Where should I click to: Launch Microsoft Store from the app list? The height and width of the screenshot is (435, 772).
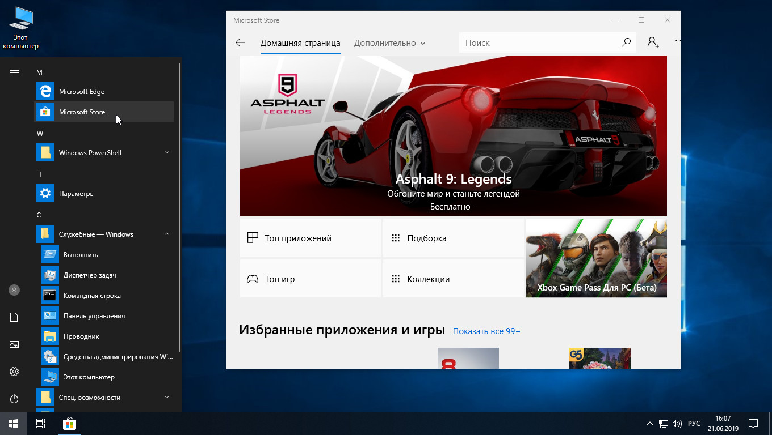tap(104, 112)
